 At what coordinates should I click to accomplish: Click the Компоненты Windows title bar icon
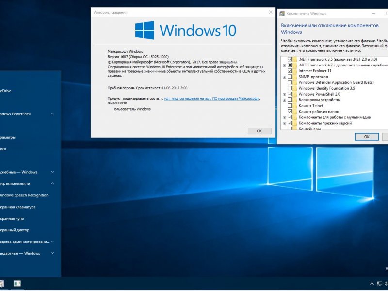click(282, 14)
